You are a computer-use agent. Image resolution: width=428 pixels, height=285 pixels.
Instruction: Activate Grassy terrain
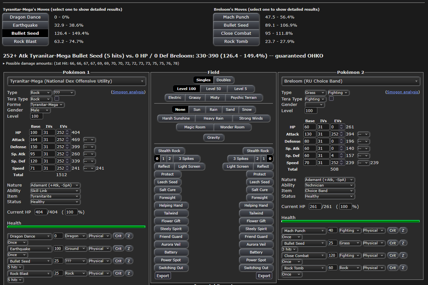[x=195, y=97]
